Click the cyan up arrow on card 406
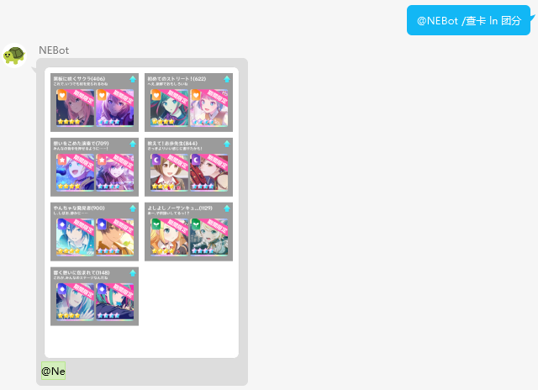Viewport: 538px width, 390px height. coord(133,79)
